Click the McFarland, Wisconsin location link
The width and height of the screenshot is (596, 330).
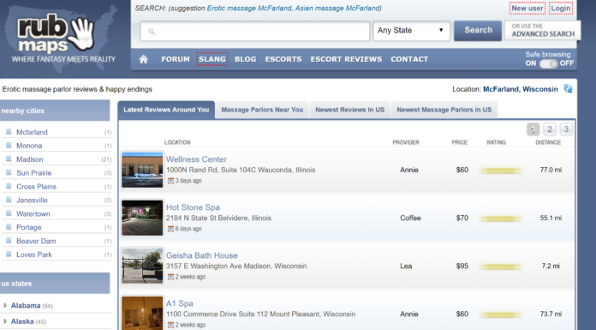tap(521, 89)
